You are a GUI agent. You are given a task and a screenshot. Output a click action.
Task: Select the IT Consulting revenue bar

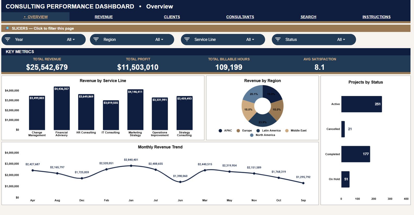pos(111,115)
